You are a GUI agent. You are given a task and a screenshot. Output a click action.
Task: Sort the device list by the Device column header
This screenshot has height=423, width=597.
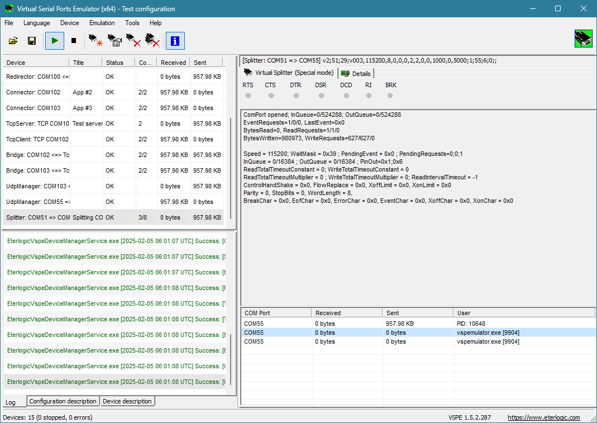(x=36, y=63)
